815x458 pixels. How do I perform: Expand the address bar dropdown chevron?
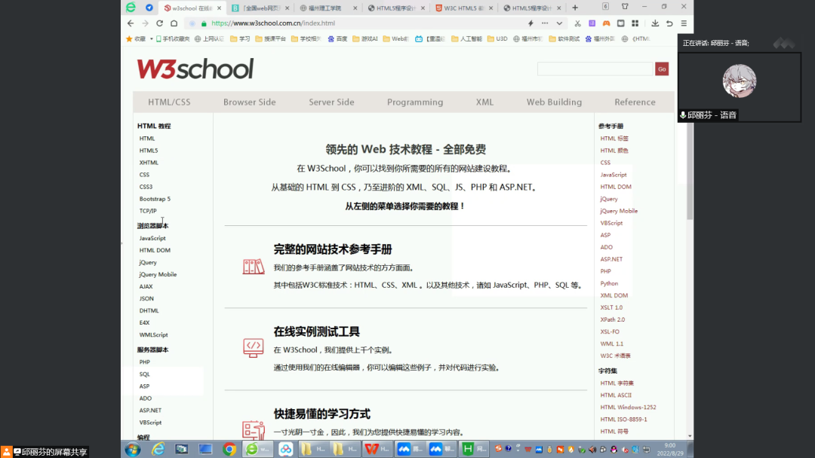pos(559,23)
